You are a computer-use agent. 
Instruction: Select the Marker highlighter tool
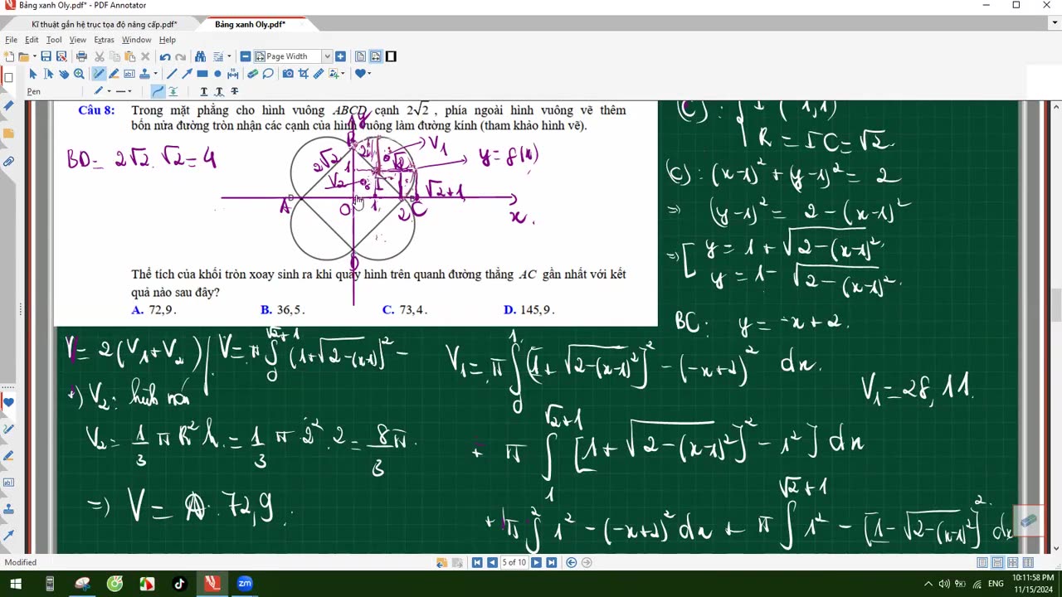point(114,74)
